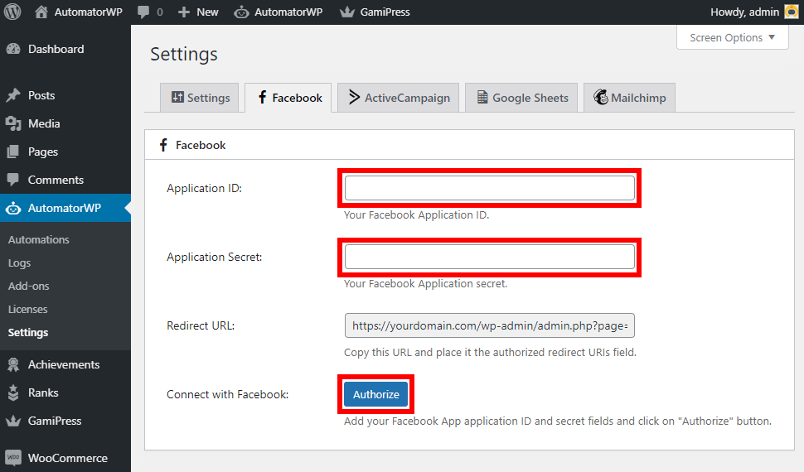This screenshot has height=472, width=804.
Task: Open the Automations submenu link
Action: [39, 239]
